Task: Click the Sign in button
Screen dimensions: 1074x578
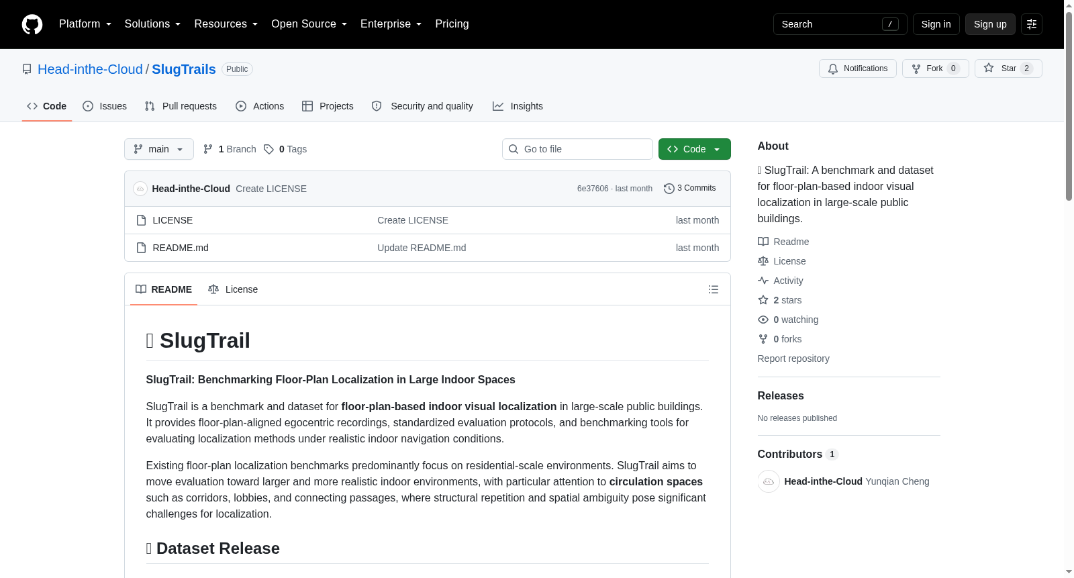Action: [x=936, y=24]
